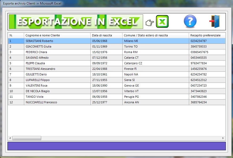Click the Perugia PG cell
This screenshot has width=233, height=158.
(x=156, y=97)
